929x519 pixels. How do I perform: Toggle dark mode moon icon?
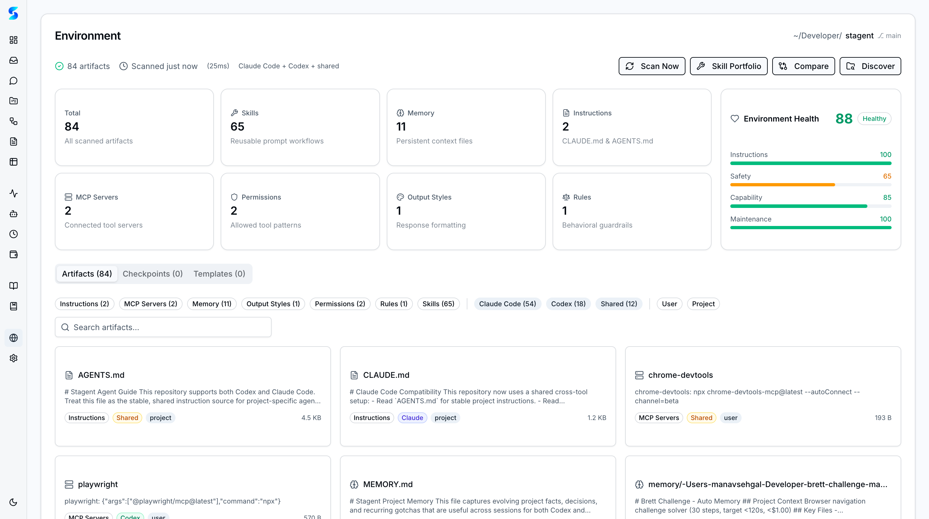pyautogui.click(x=13, y=502)
